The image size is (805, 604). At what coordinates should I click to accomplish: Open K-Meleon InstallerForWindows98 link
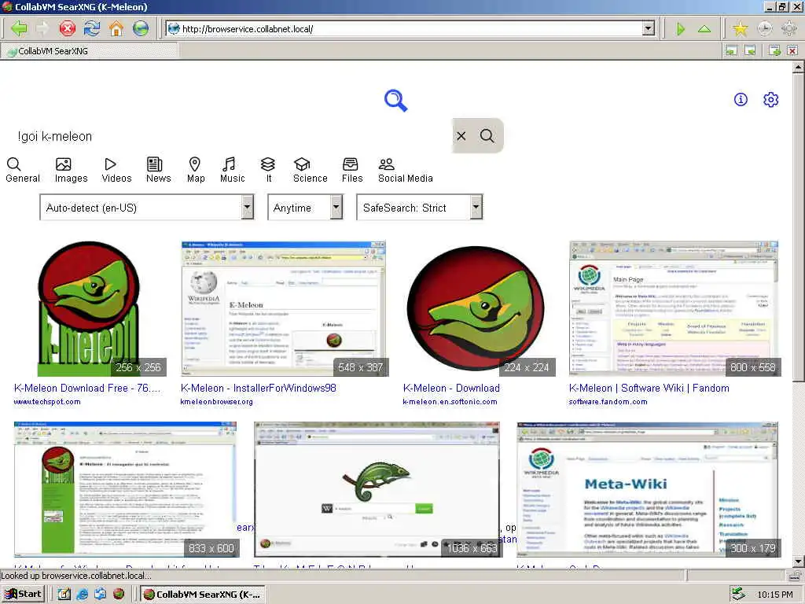(258, 388)
